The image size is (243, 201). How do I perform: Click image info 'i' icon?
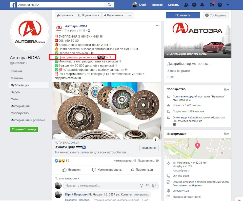pos(156,139)
